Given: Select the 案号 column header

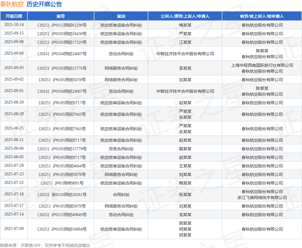Looking at the screenshot, I should click(61, 16).
